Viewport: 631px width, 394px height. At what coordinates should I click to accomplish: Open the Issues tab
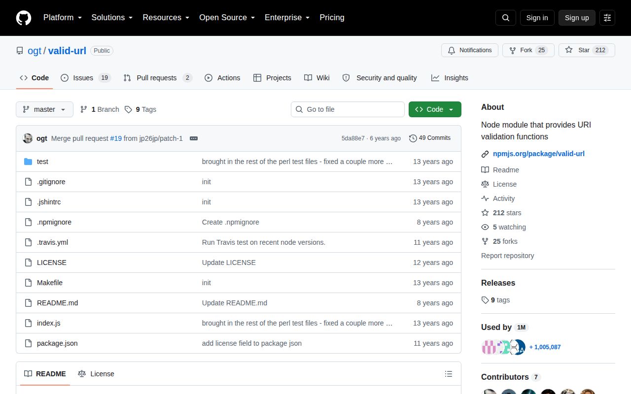pos(86,78)
